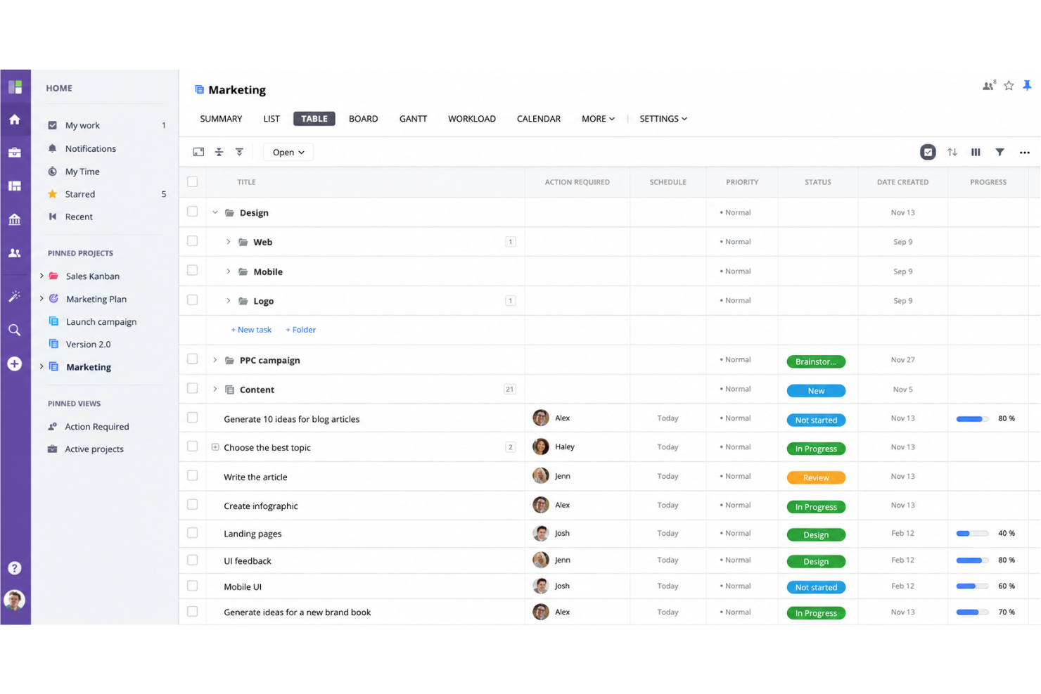Open the Open status filter dropdown

288,152
